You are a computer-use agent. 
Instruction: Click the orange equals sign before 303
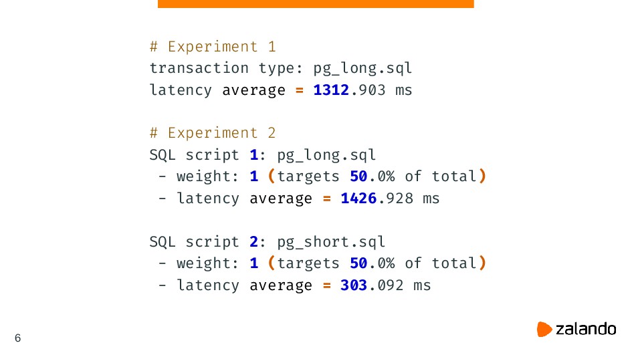point(327,285)
